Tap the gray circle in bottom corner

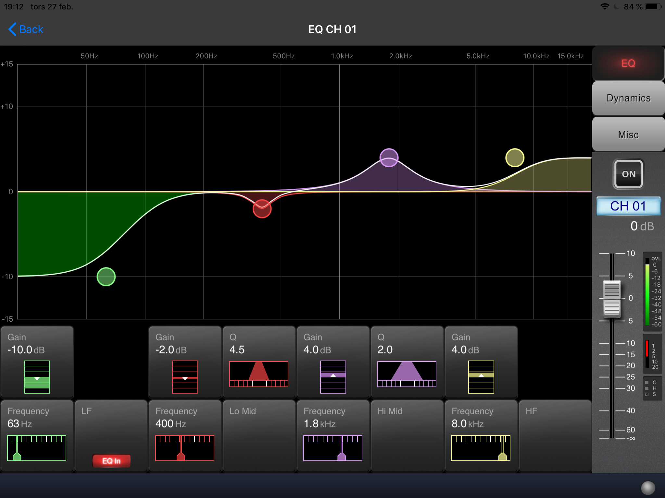pyautogui.click(x=648, y=487)
